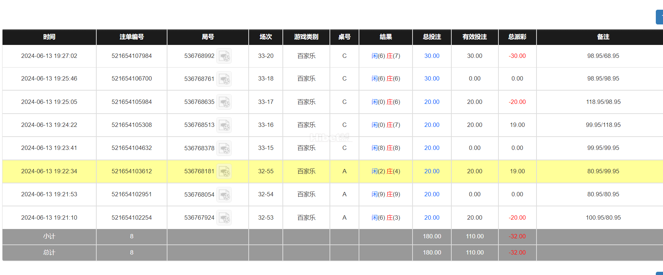The width and height of the screenshot is (663, 275).
Task: Click session number 32-55
Action: point(266,171)
